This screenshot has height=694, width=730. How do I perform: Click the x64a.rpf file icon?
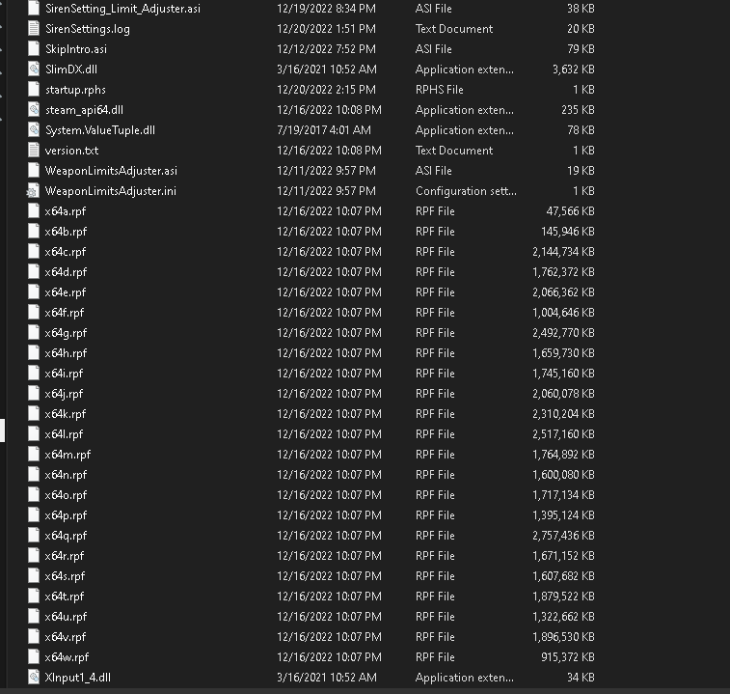point(36,211)
